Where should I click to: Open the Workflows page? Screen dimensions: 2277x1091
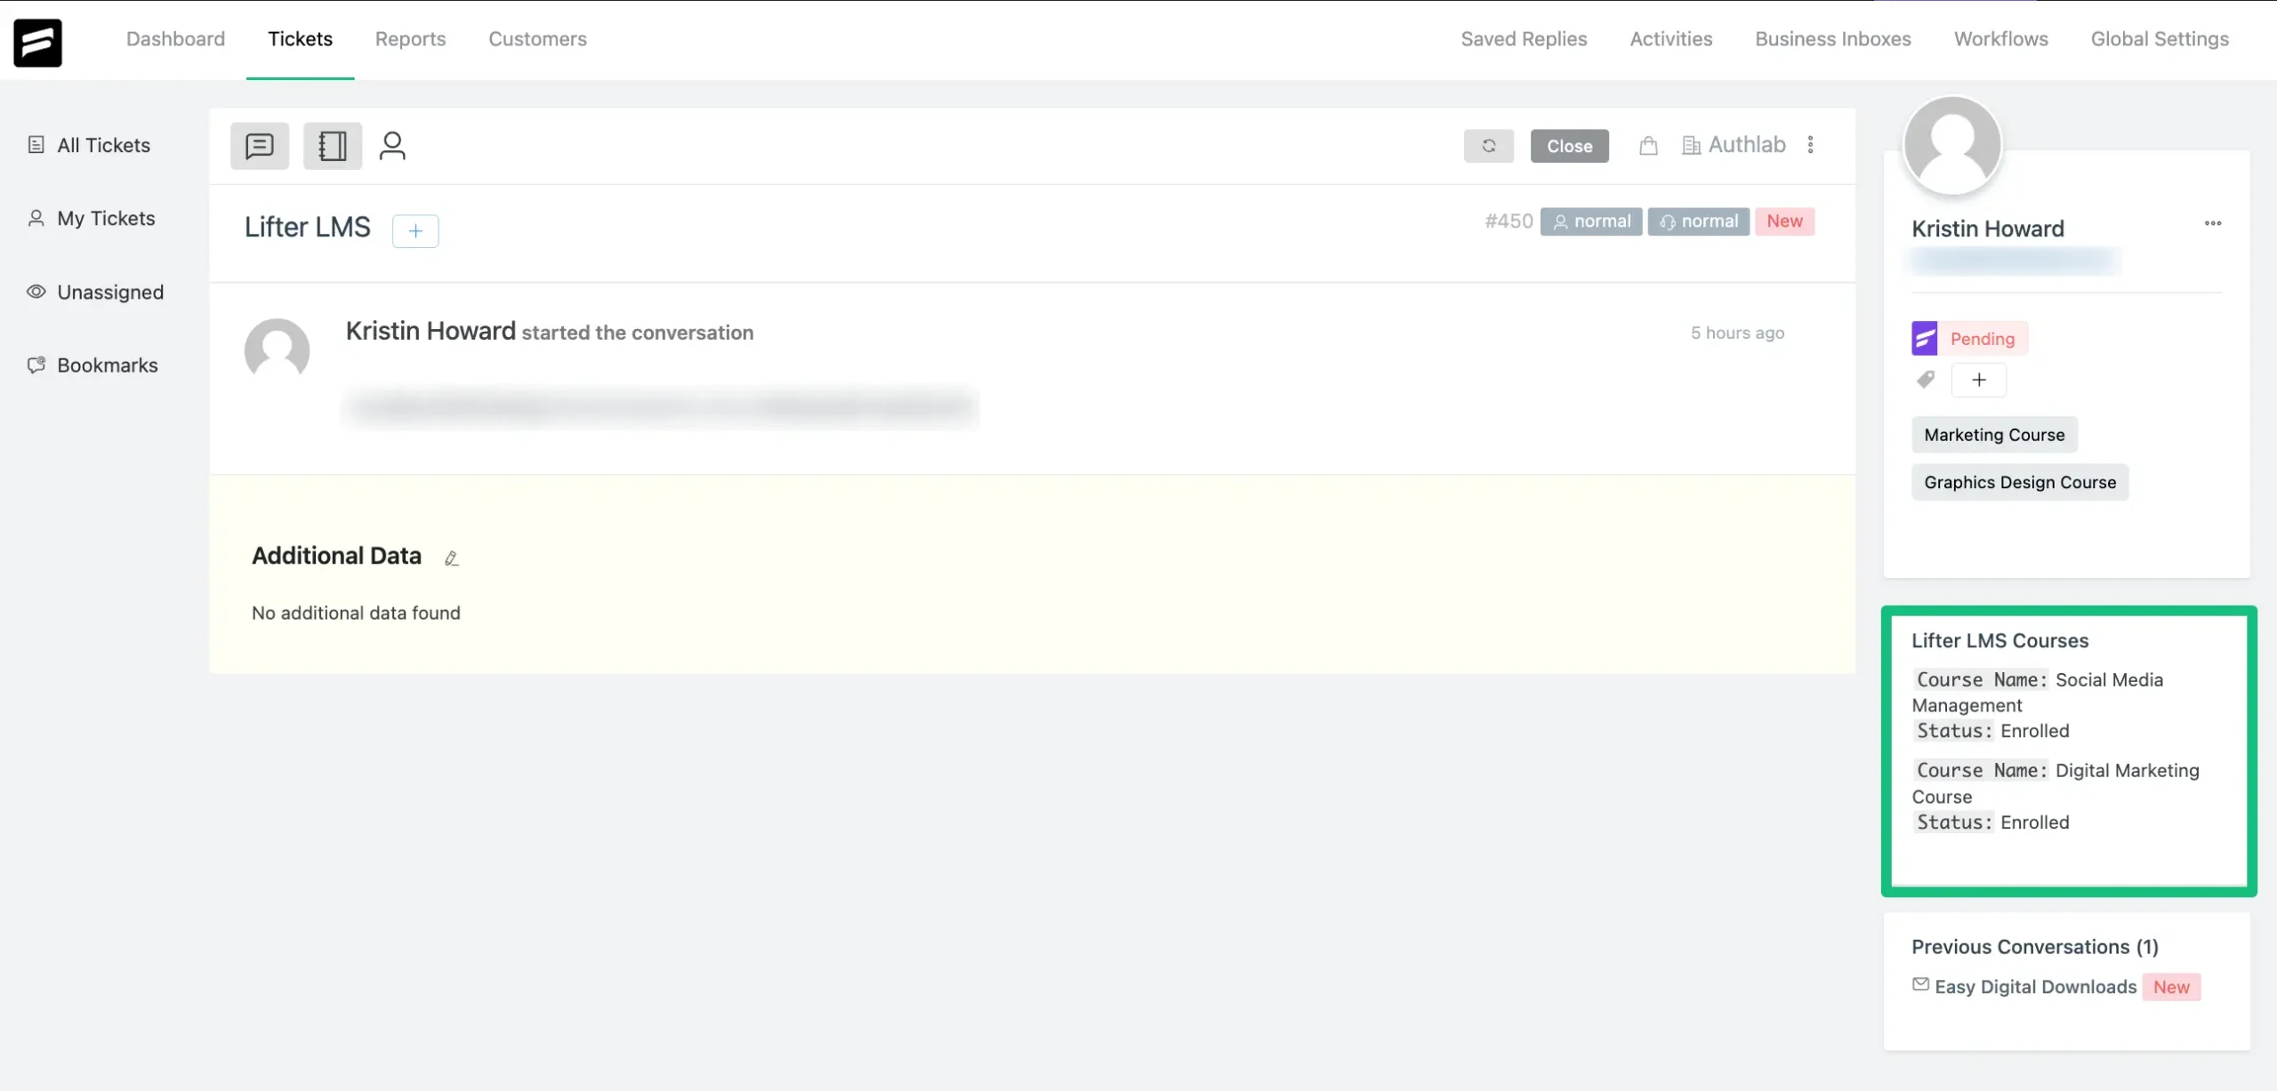tap(2000, 39)
